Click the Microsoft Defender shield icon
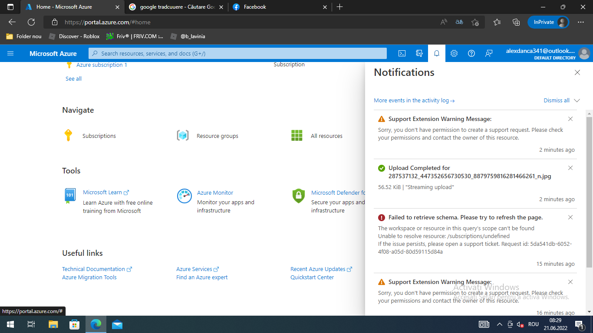Image resolution: width=593 pixels, height=333 pixels. pyautogui.click(x=299, y=196)
